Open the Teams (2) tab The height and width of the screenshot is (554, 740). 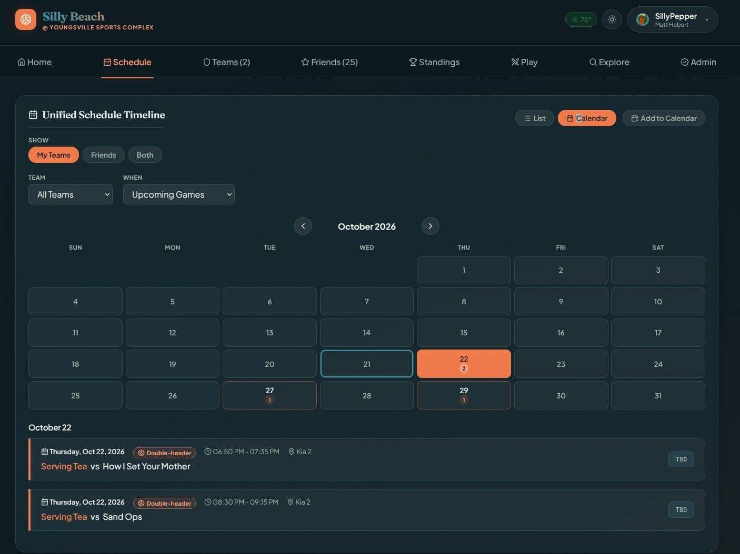226,62
